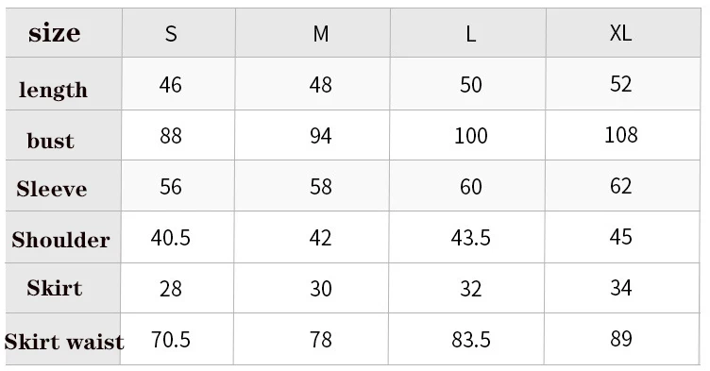Click the 'length' row label
The image size is (710, 371).
[53, 90]
